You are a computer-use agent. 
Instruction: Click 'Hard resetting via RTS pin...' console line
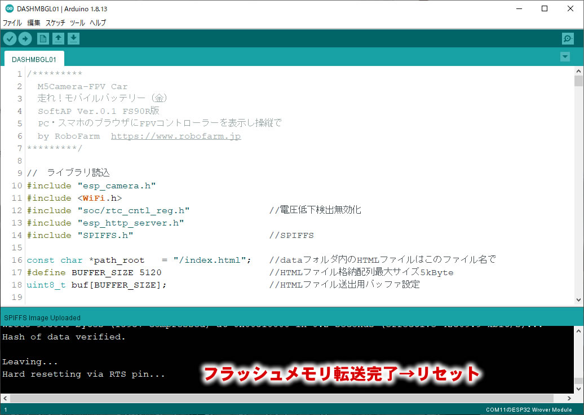pyautogui.click(x=83, y=374)
